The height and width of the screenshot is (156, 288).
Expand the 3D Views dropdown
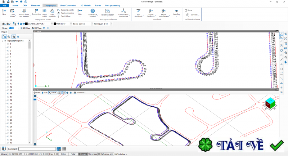(80, 93)
